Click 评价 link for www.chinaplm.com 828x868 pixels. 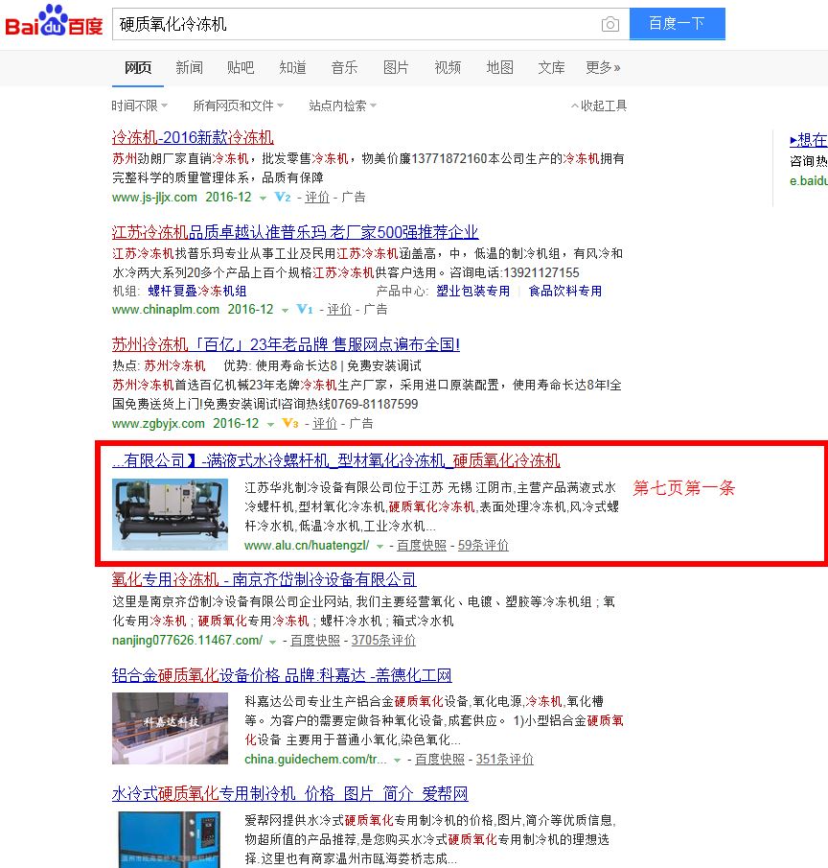[339, 310]
